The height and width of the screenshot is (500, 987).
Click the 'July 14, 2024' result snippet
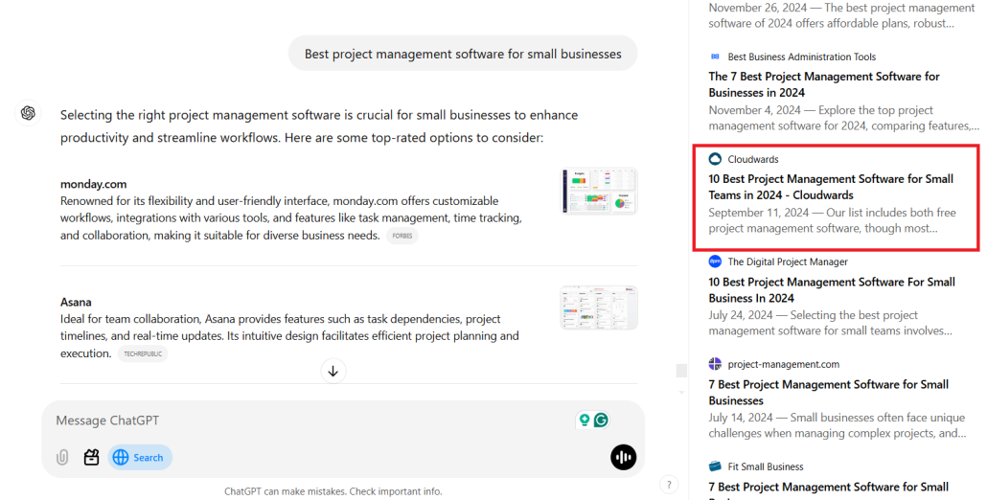point(838,426)
